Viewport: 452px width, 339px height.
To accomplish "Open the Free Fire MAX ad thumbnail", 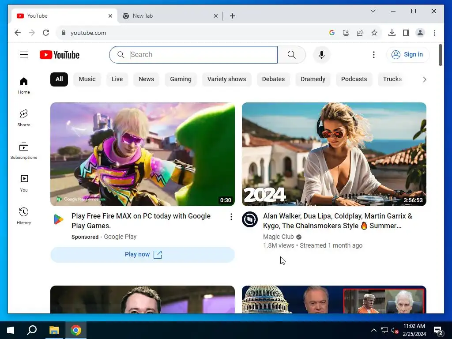I will click(x=143, y=154).
